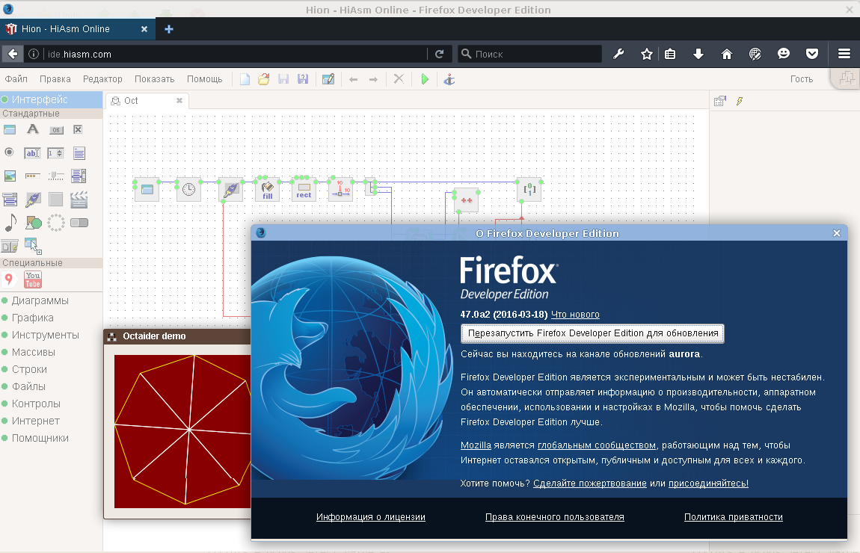Image resolution: width=860 pixels, height=553 pixels.
Task: Click the properties icon in the right panel
Action: [720, 101]
